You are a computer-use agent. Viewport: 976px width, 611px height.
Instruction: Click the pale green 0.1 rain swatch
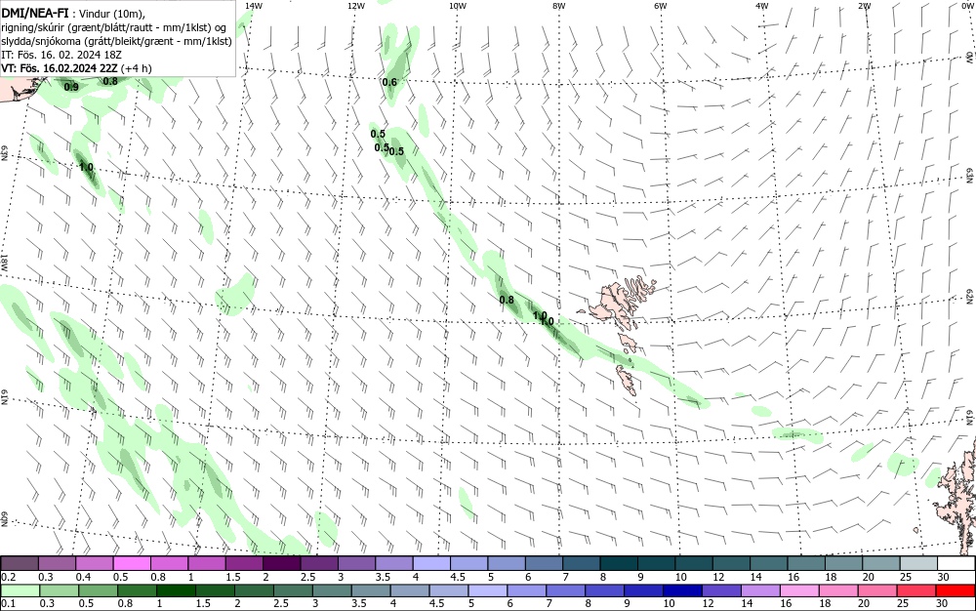tap(20, 591)
